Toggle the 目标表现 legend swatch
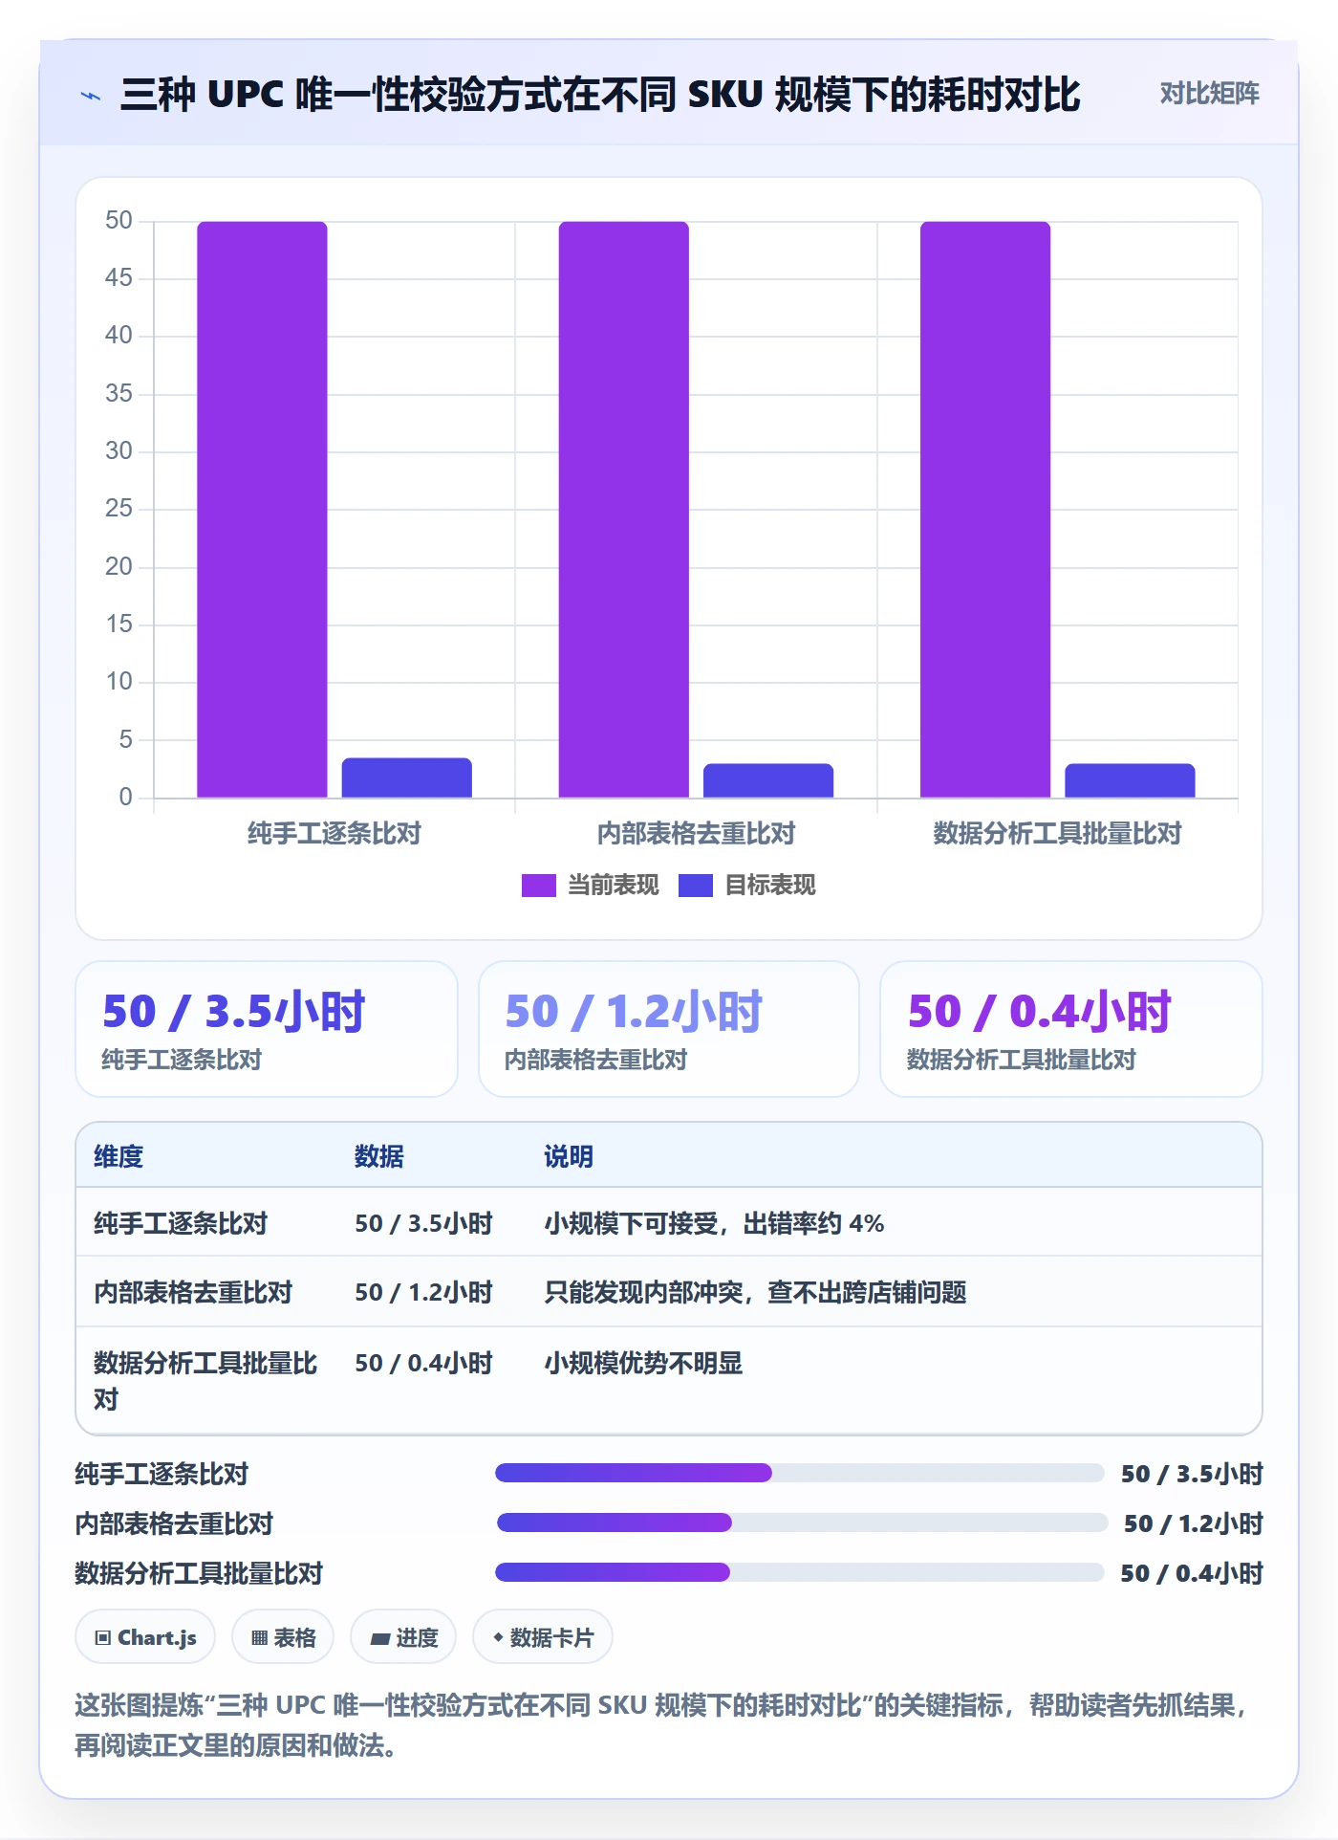1338x1840 pixels. pos(695,886)
